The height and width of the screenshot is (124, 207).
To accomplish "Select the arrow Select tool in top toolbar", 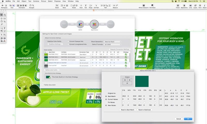I will coord(57,5).
